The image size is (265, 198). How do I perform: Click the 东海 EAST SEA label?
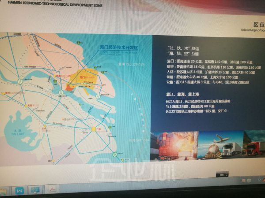click(139, 140)
